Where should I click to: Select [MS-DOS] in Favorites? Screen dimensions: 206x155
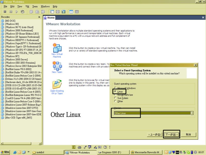pos(10,21)
